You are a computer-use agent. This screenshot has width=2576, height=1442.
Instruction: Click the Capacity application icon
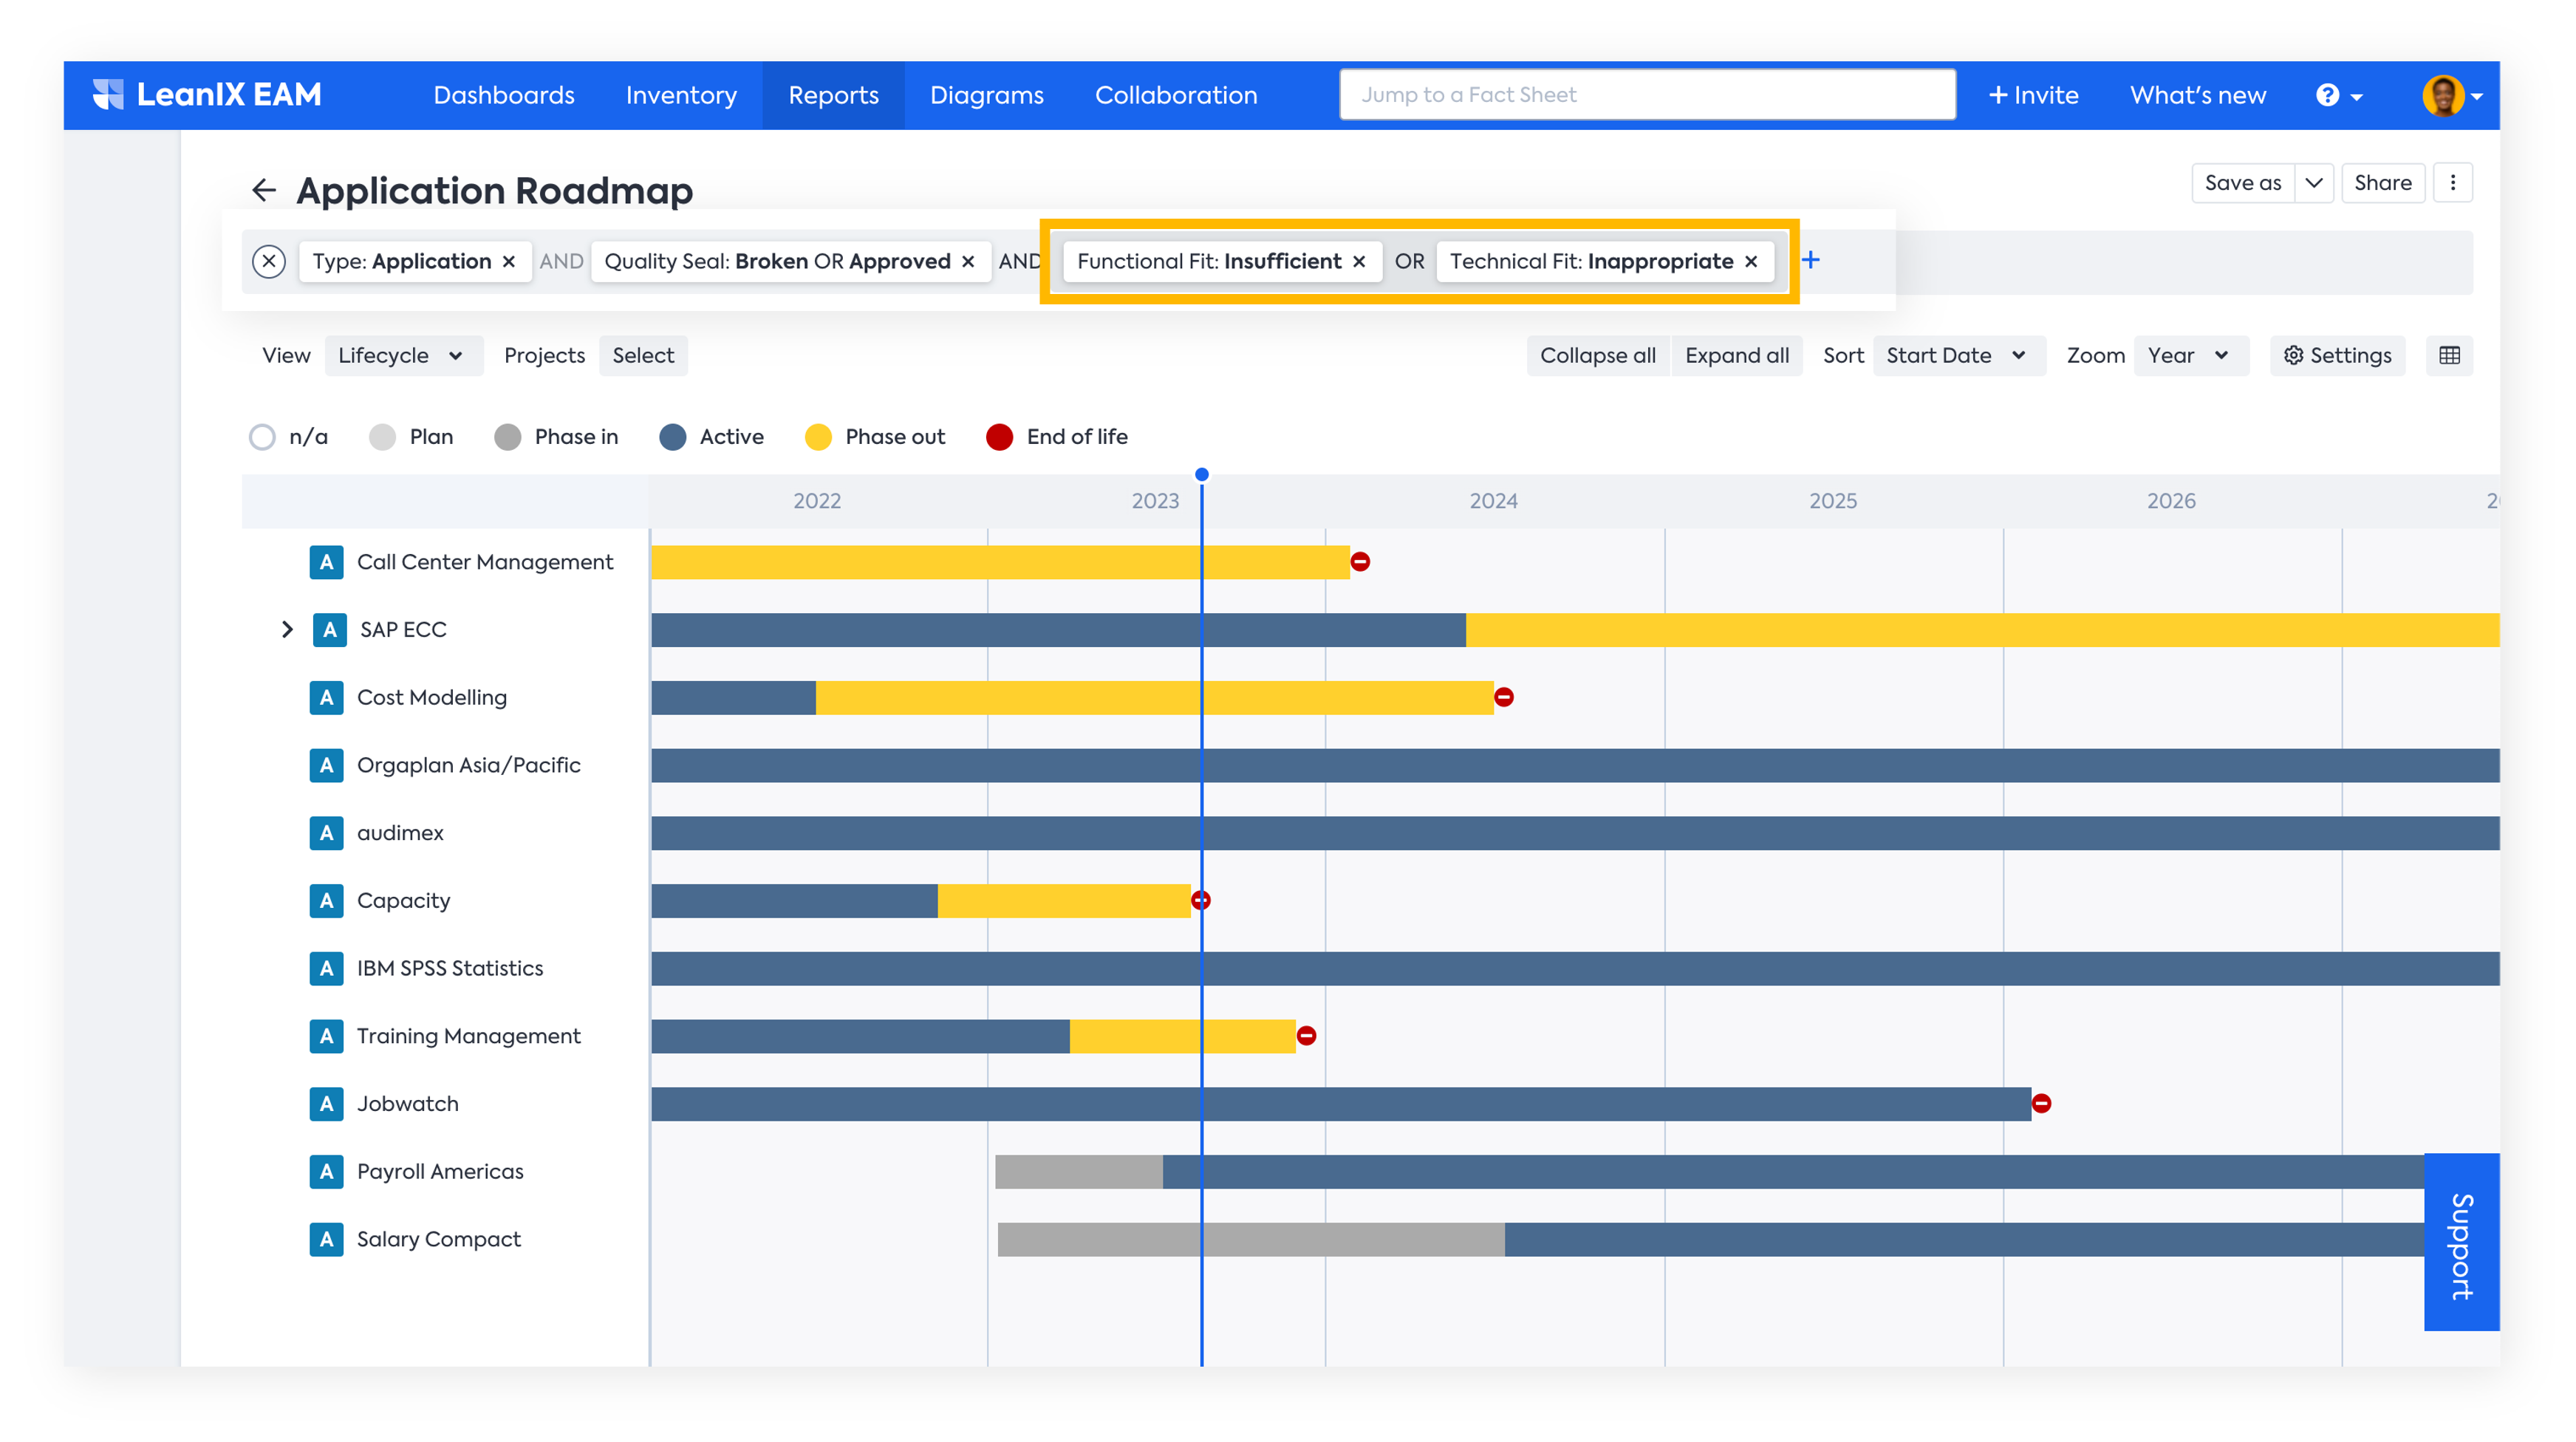coord(326,900)
